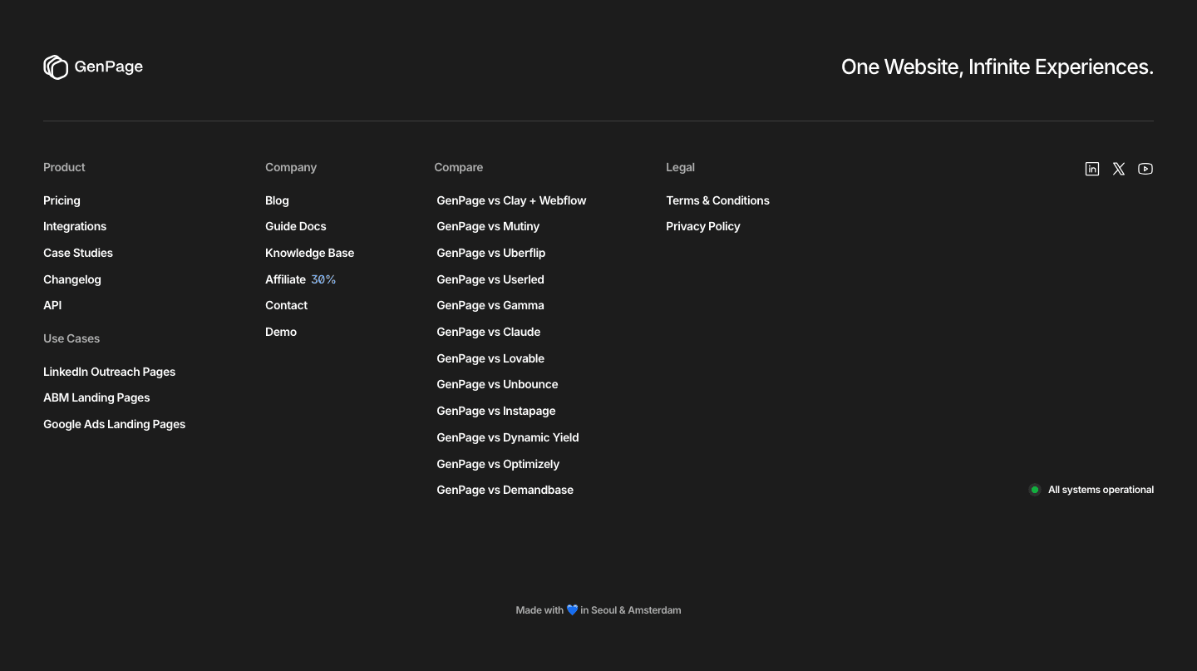
Task: Open GenPage vs Uberflip comparison
Action: 491,253
